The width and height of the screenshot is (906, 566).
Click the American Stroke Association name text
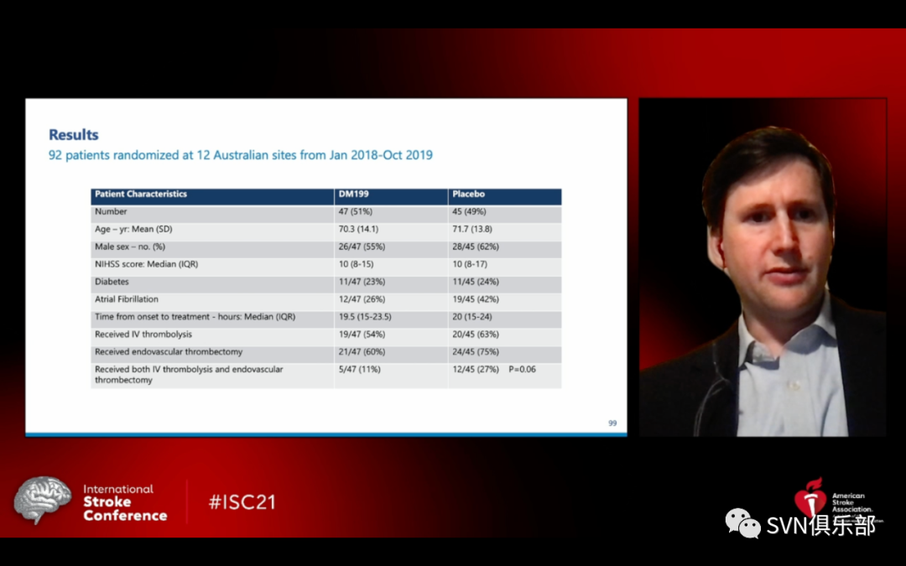click(852, 503)
